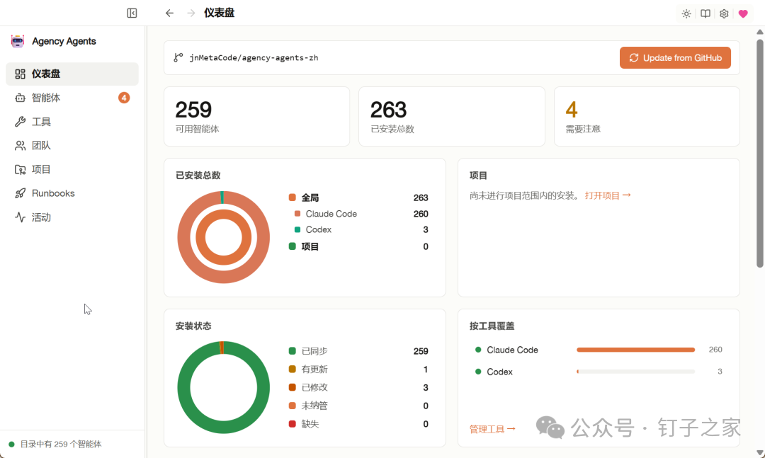Screen dimensions: 765x458
Task: Click the green 已同步 legend swatch
Action: (293, 351)
